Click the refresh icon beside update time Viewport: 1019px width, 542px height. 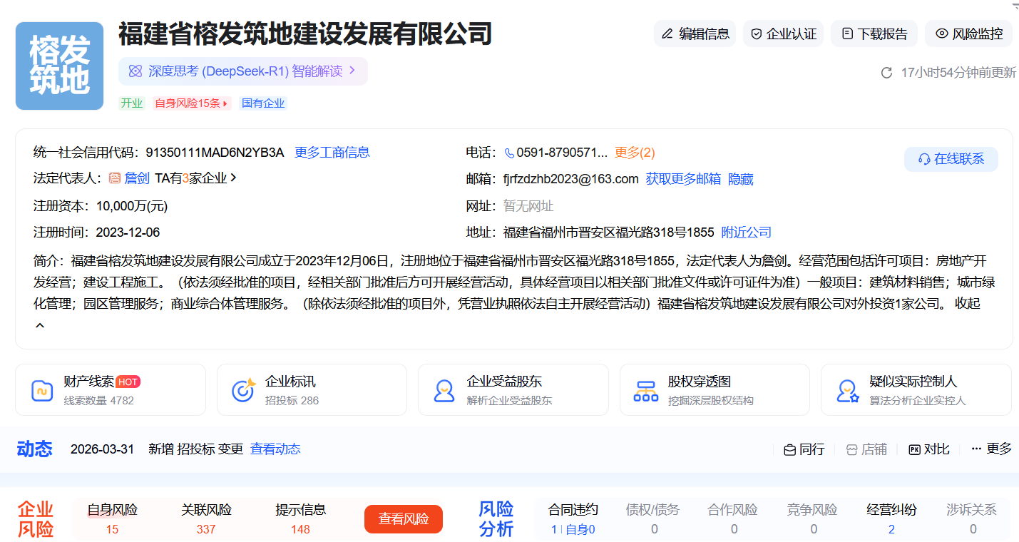point(887,73)
